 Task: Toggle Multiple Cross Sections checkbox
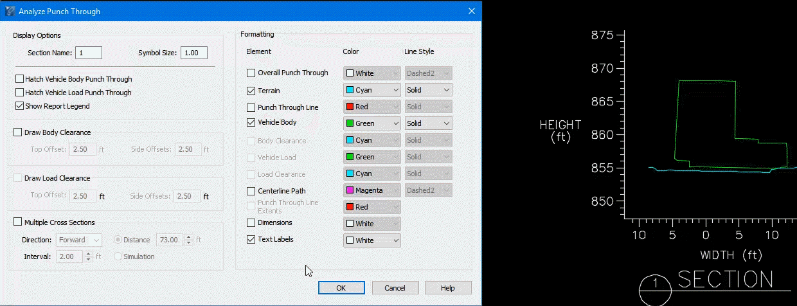17,222
